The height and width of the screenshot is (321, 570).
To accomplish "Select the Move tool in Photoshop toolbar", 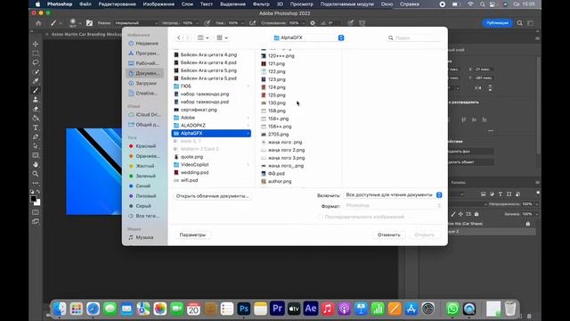I will tap(36, 44).
